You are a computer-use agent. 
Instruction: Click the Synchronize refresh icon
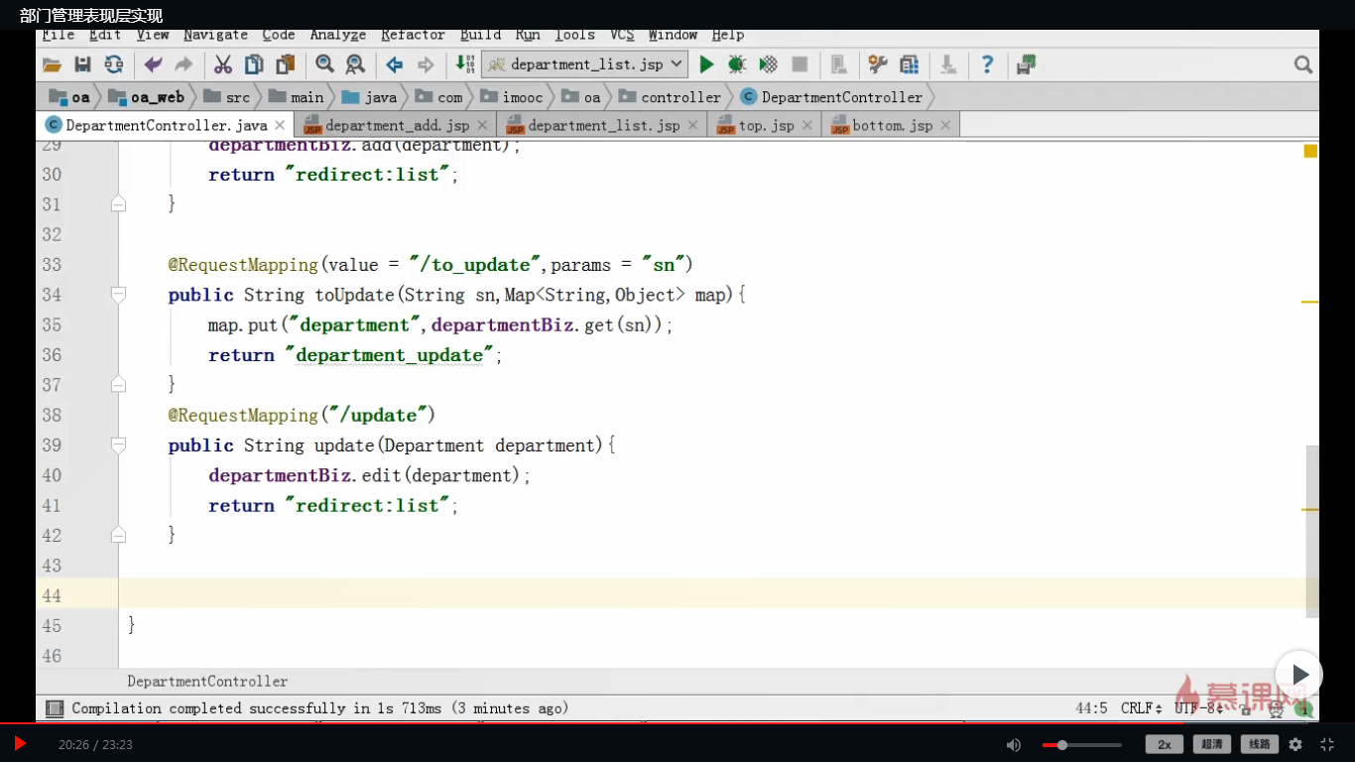point(114,64)
